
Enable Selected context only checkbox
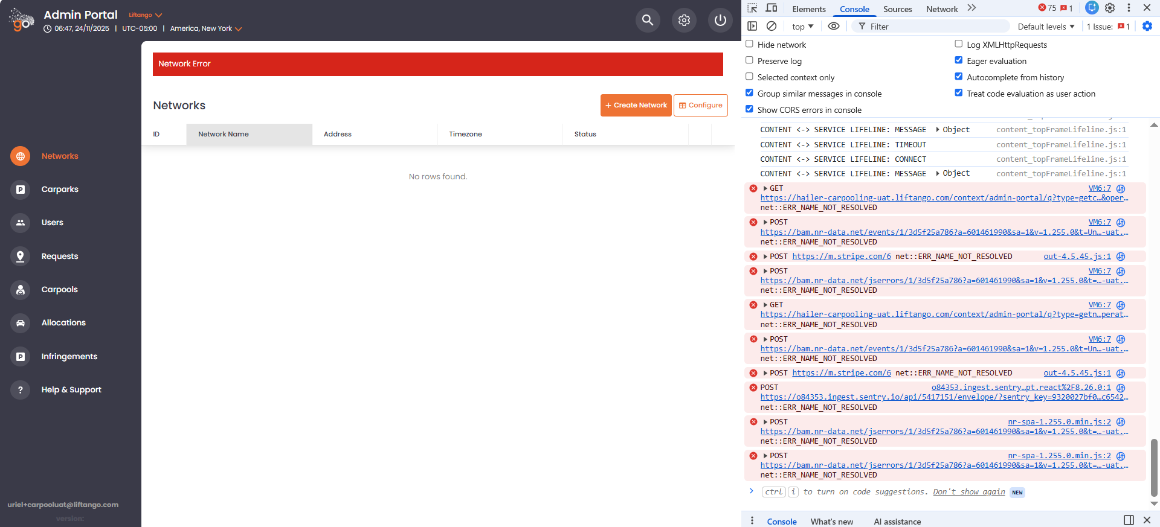pyautogui.click(x=749, y=77)
